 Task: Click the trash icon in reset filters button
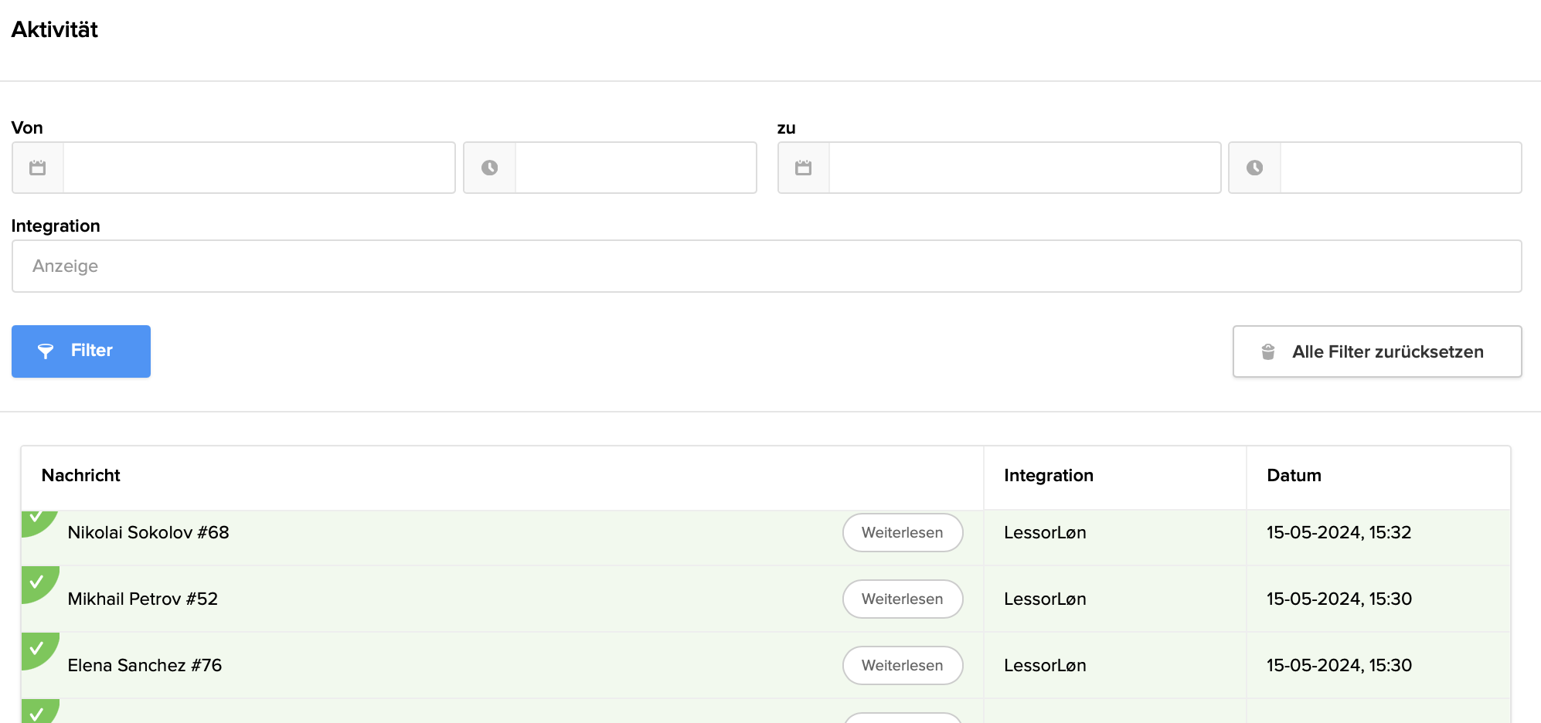1268,352
